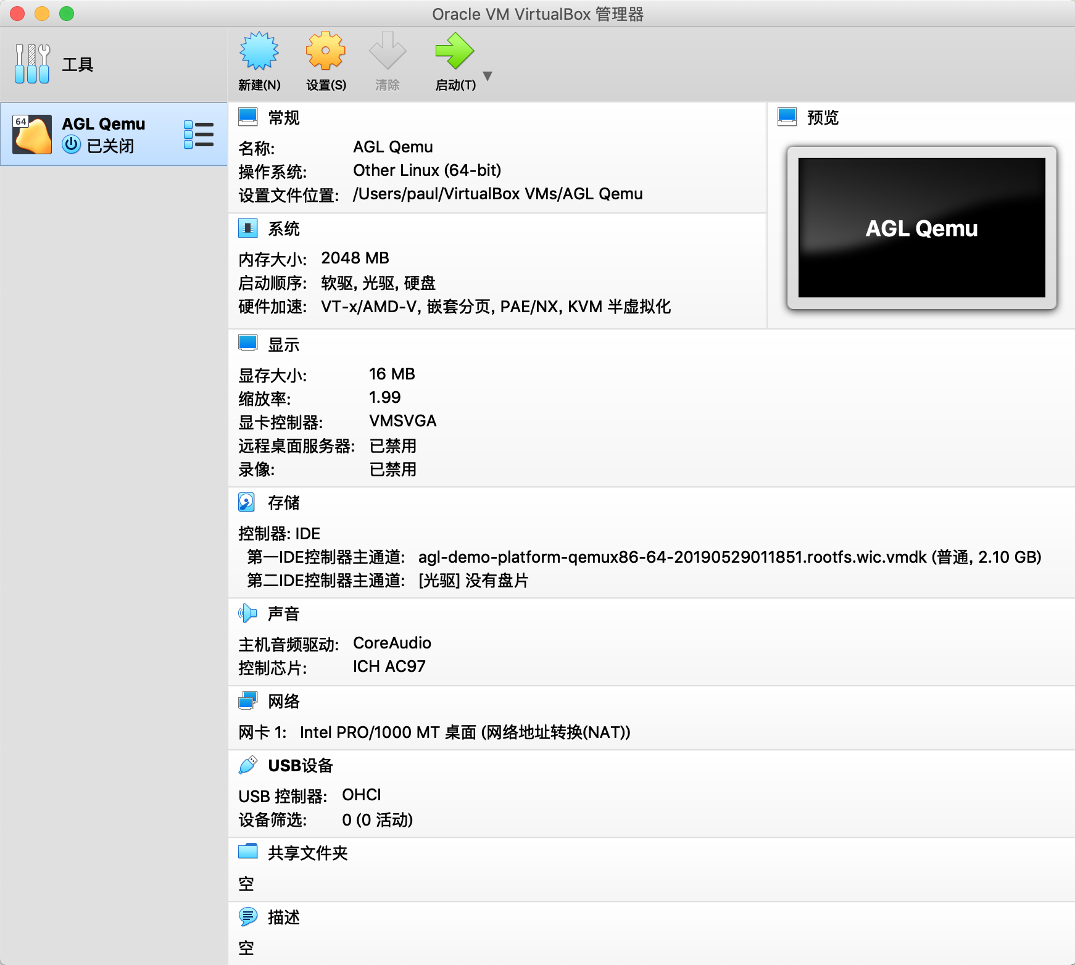Click the 'OHCI' USB controller value
The height and width of the screenshot is (965, 1075).
coord(362,795)
